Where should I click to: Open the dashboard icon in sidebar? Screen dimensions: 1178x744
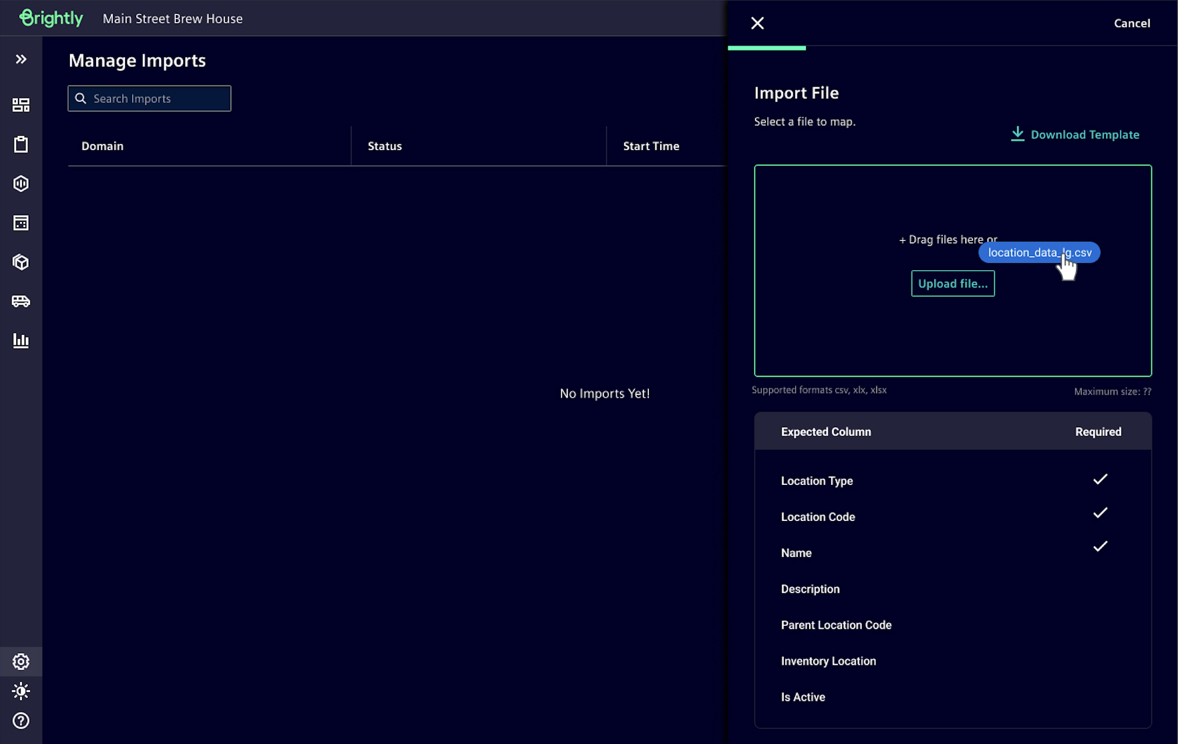coord(21,105)
